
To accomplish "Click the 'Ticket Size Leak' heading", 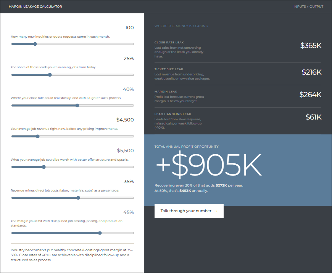I will (x=169, y=69).
